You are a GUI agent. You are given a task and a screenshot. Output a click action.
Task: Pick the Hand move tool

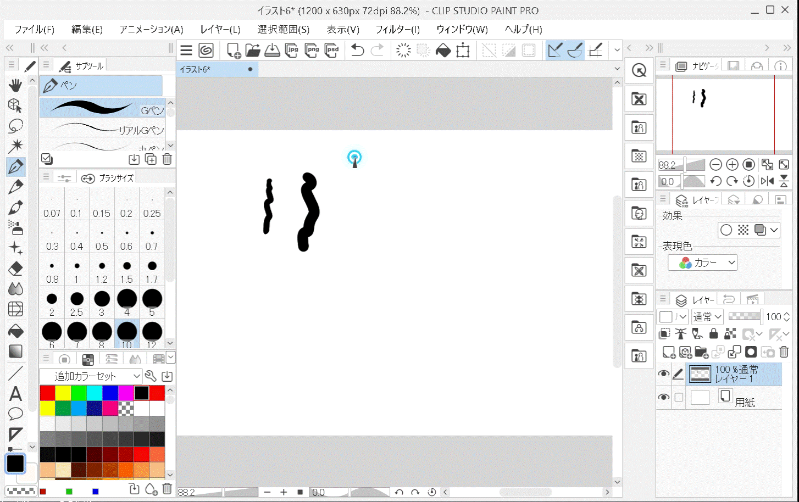tap(15, 85)
